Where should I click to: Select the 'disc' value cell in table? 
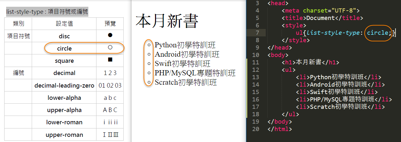coord(64,36)
